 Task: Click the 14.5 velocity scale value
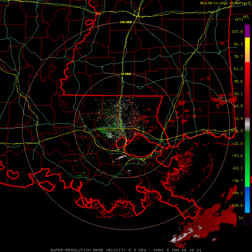[238, 106]
